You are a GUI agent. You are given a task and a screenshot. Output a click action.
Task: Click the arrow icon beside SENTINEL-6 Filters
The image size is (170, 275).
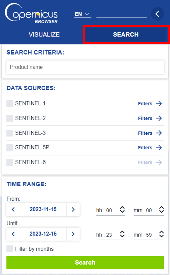pos(159,163)
